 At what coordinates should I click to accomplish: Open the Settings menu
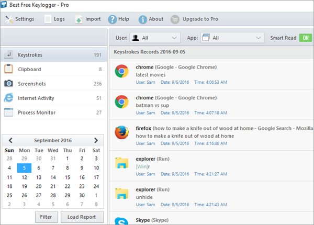(20, 19)
